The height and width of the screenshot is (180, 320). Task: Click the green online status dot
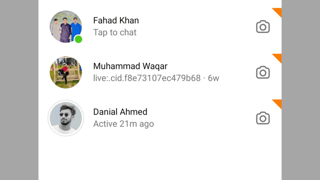point(78,39)
